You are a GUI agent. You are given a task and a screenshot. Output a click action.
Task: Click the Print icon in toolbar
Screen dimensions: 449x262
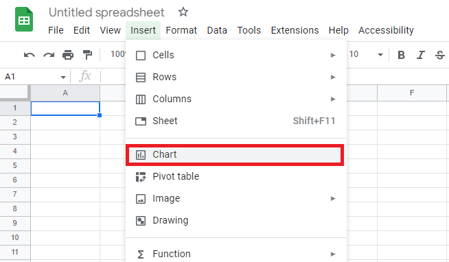pyautogui.click(x=68, y=55)
